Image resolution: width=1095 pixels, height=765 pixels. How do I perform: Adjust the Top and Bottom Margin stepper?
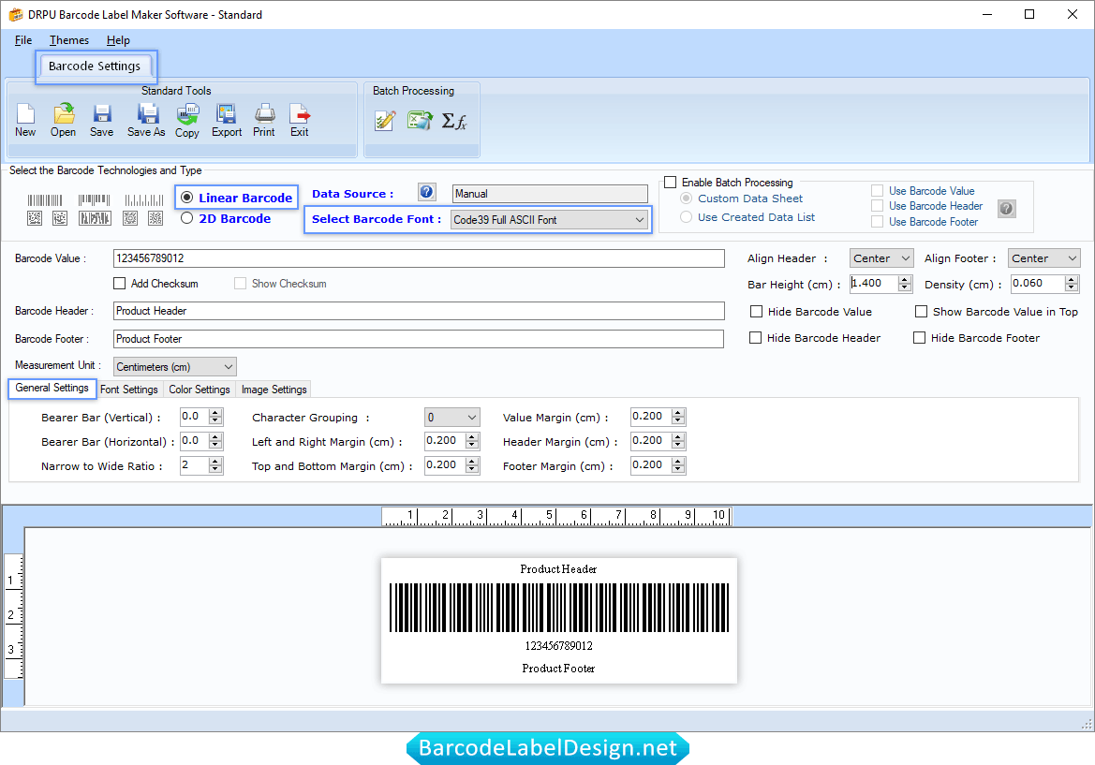(473, 465)
